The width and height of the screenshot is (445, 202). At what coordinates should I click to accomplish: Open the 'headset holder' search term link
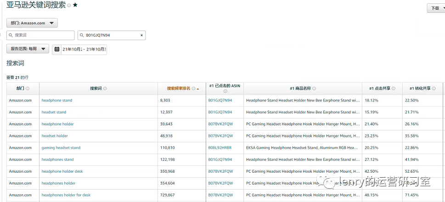[55, 136]
